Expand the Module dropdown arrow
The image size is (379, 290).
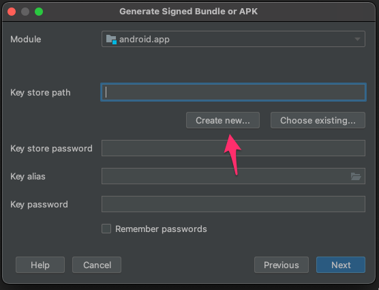[357, 39]
